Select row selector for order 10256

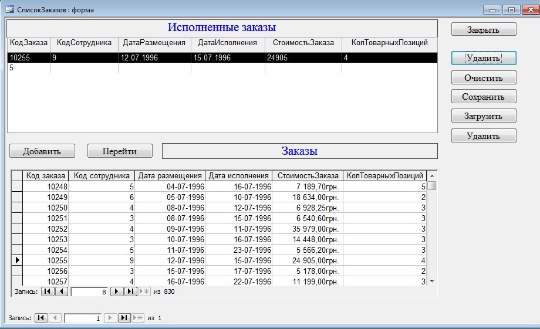coord(17,271)
